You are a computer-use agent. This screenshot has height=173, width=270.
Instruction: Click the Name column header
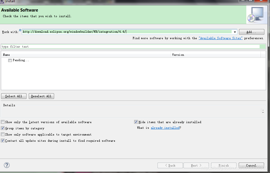tap(86, 55)
